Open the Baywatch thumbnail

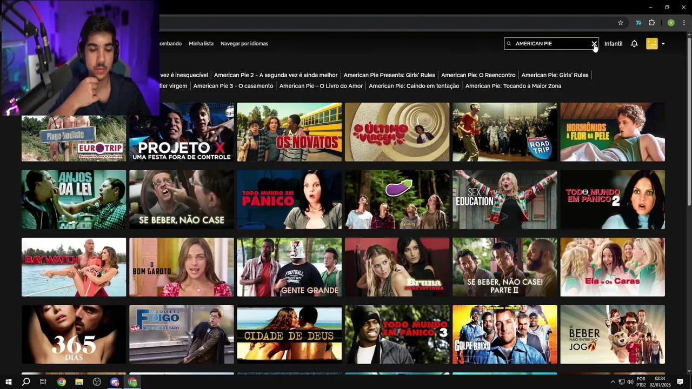click(x=74, y=267)
